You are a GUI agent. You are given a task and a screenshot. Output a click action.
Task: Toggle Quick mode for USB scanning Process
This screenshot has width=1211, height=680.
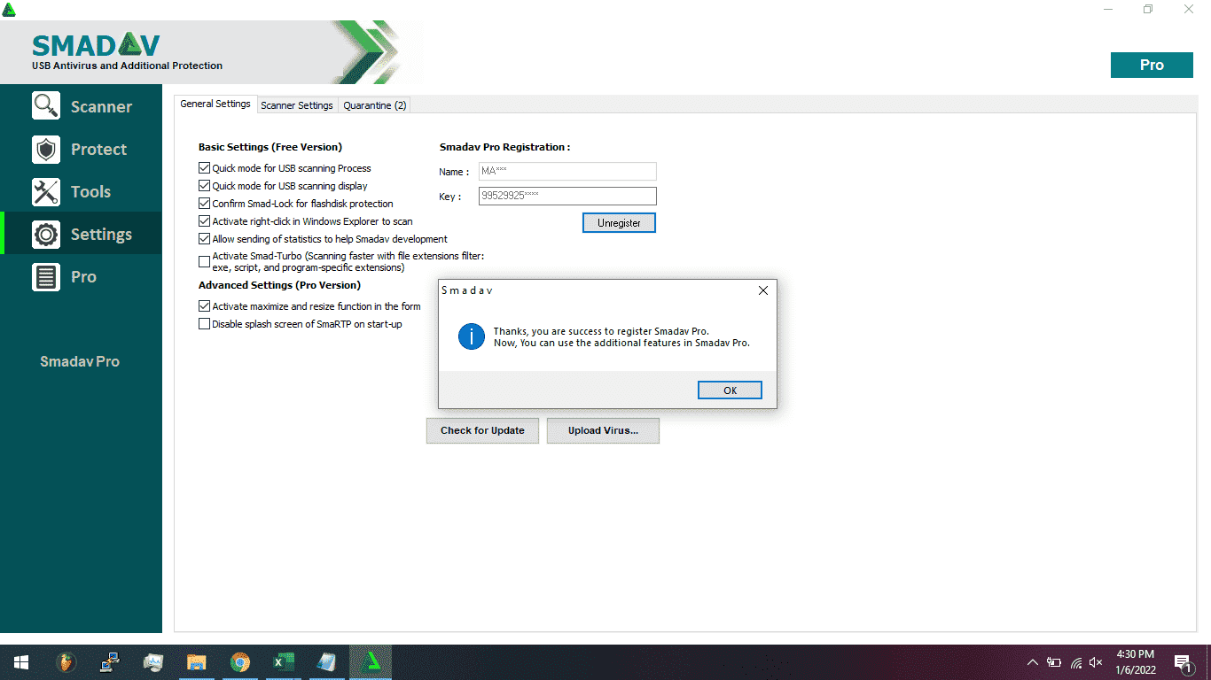click(205, 168)
